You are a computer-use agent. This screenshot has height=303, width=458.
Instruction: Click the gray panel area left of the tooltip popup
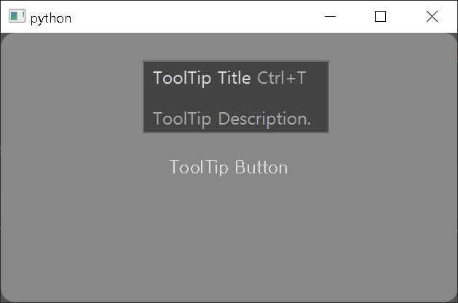(x=71, y=97)
